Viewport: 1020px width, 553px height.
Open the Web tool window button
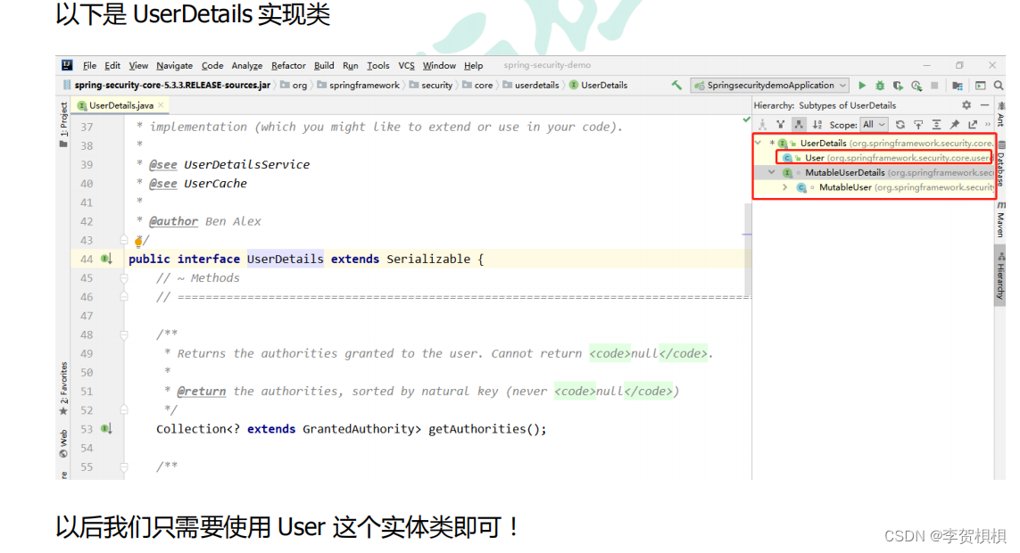point(63,443)
